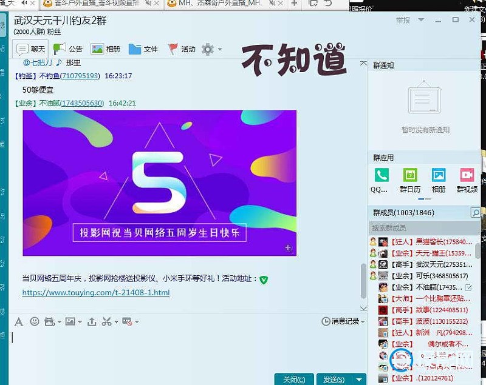
Task: Click the chat scroll-up arrow
Action: pyautogui.click(x=363, y=64)
